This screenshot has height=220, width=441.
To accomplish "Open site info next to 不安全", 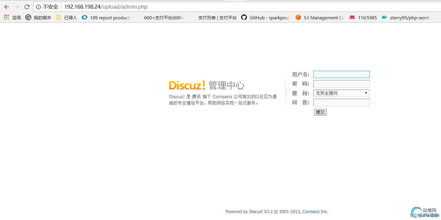I will point(38,7).
